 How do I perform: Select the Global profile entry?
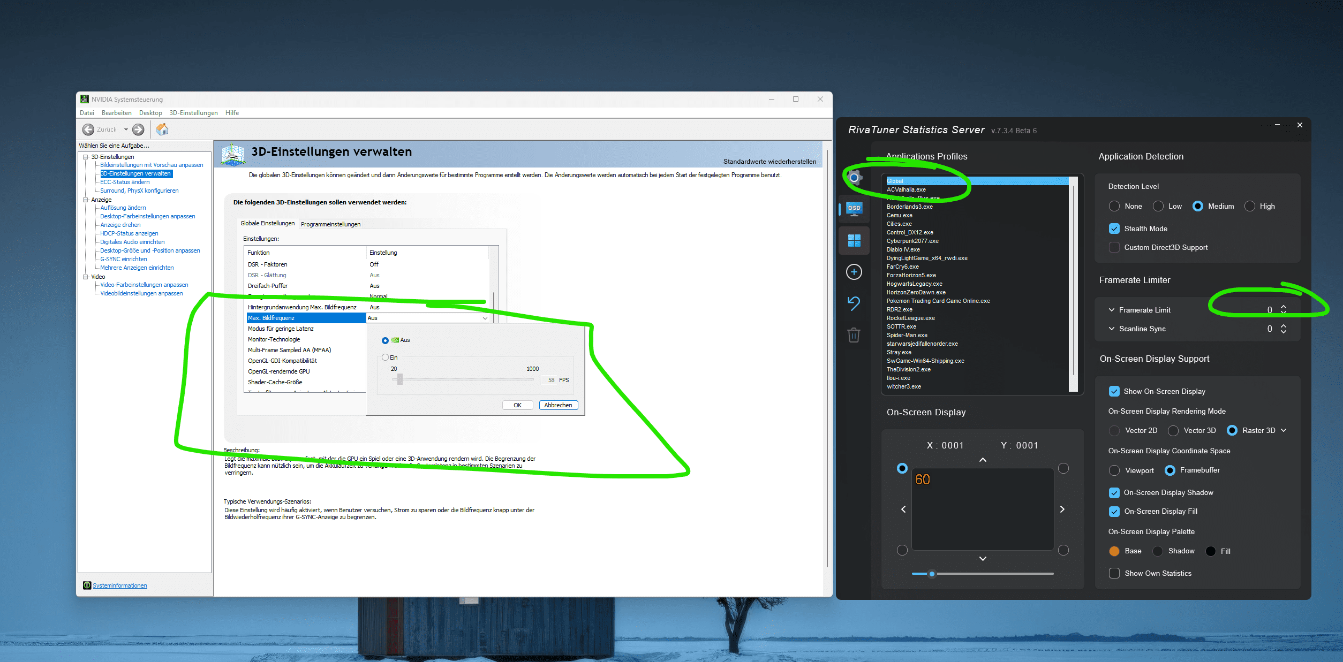[x=977, y=181]
